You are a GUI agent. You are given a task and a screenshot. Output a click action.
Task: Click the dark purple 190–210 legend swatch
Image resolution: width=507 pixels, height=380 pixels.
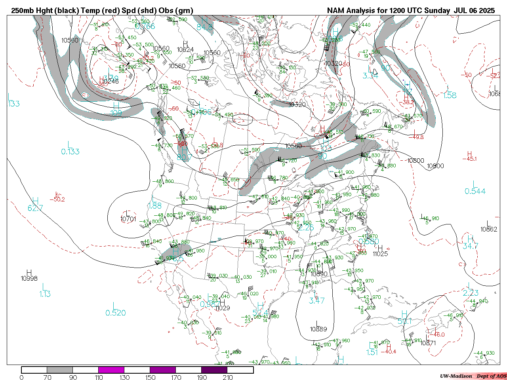tap(214, 370)
